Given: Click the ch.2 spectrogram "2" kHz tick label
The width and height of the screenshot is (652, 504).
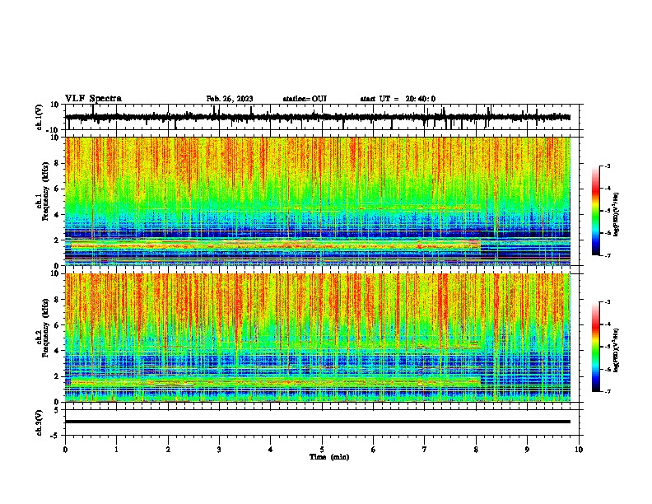Looking at the screenshot, I should coord(57,376).
